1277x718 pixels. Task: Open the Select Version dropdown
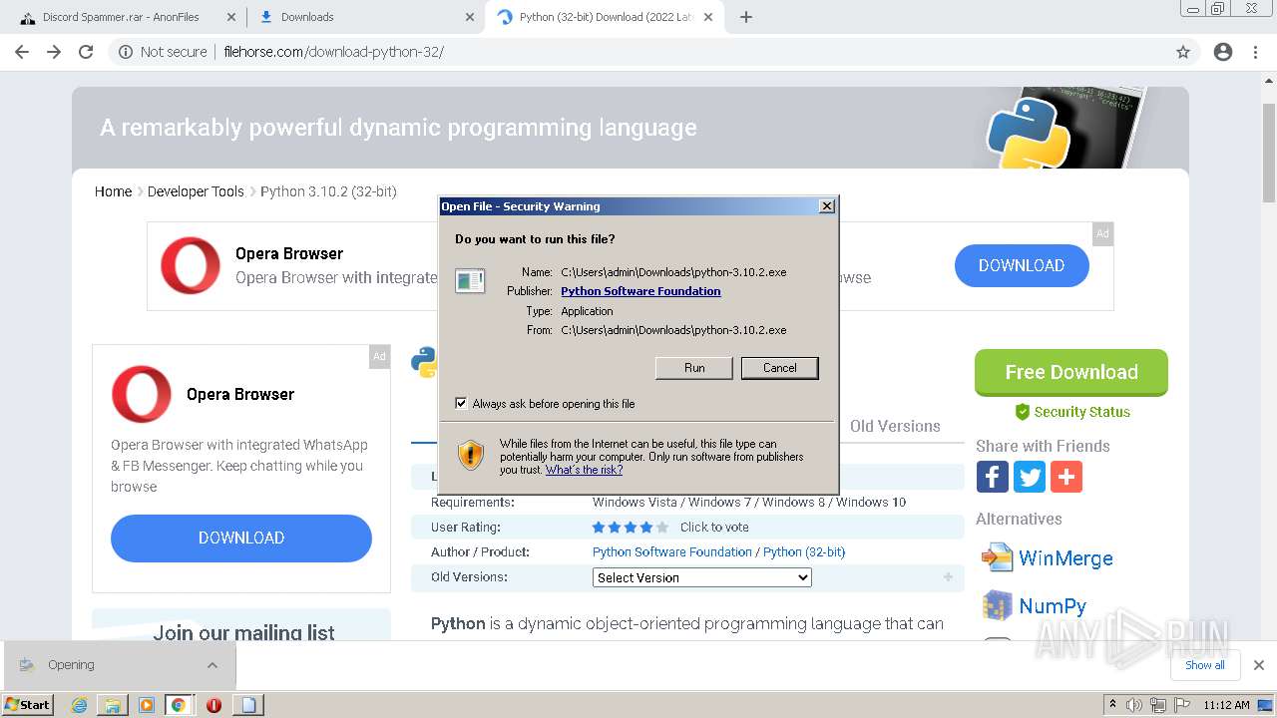pos(702,577)
